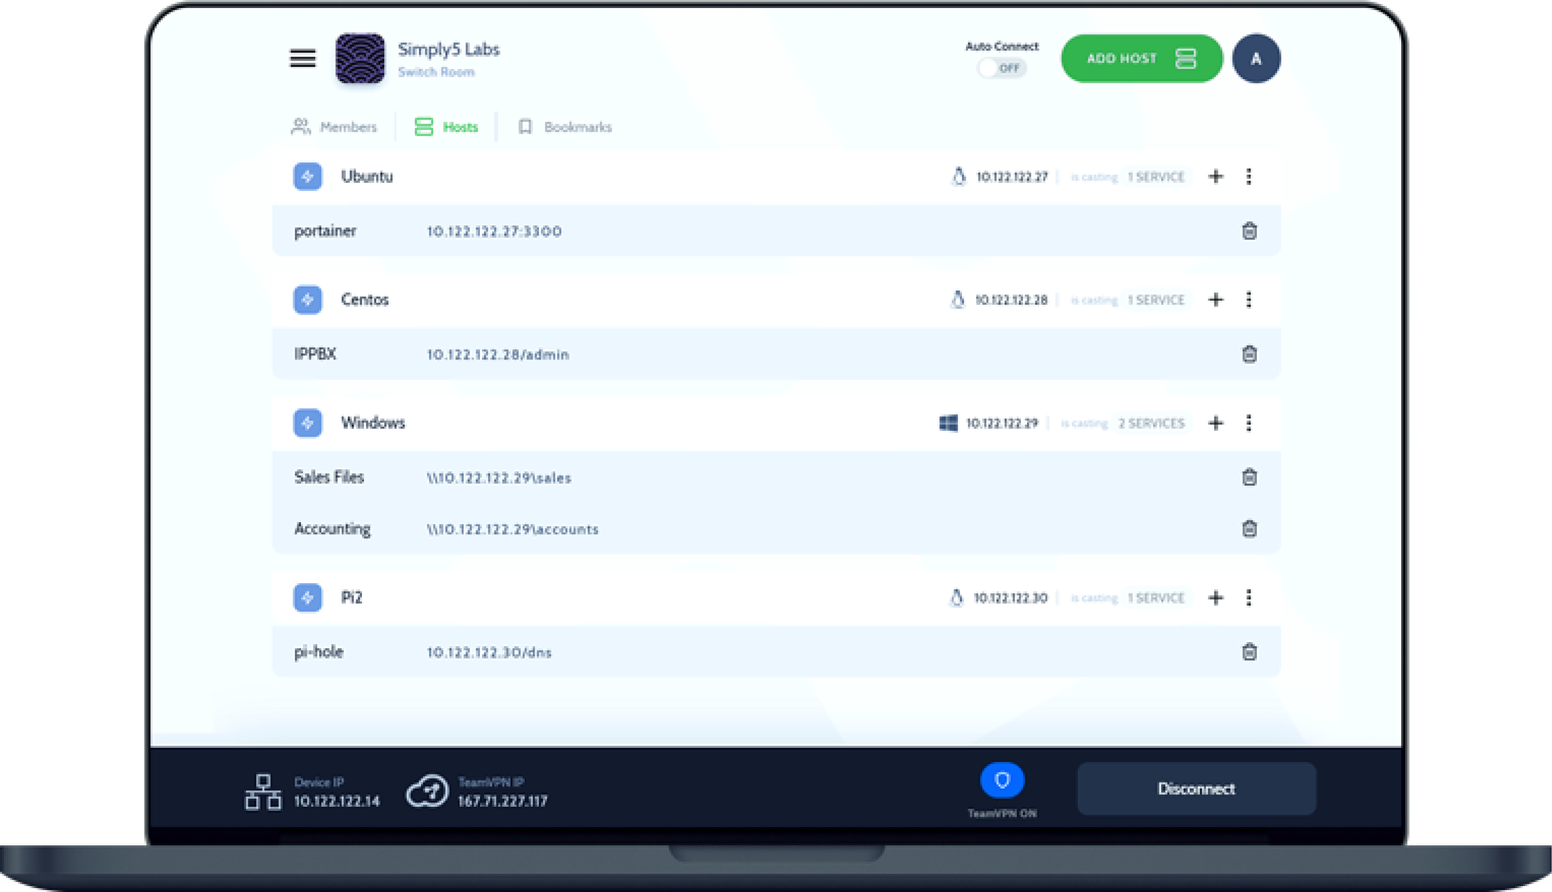1552x892 pixels.
Task: Click the Pi2 1 SERVICE badge
Action: 1156,598
